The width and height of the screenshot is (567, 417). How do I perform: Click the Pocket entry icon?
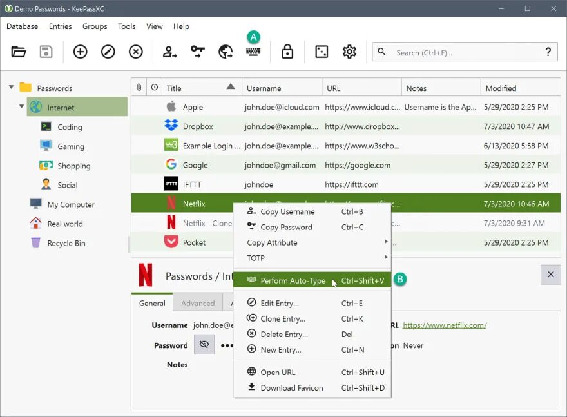tap(171, 241)
